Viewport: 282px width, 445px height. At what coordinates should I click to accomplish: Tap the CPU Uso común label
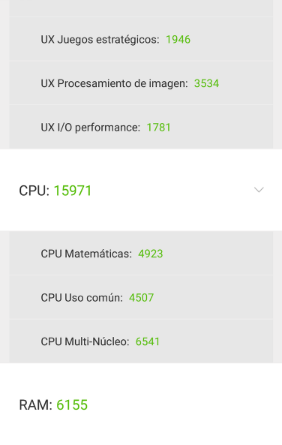82,298
